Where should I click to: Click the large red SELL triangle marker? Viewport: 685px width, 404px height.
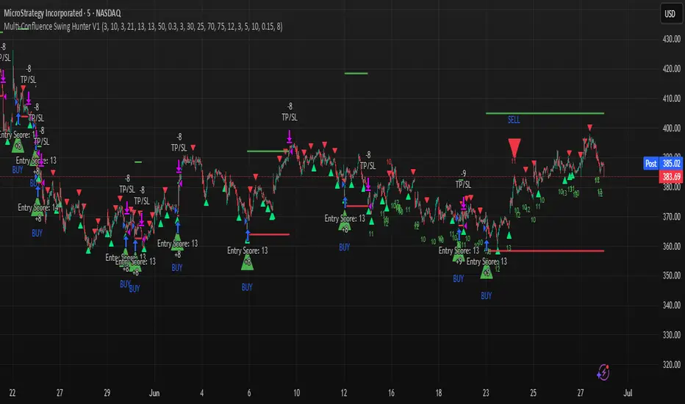pyautogui.click(x=514, y=148)
